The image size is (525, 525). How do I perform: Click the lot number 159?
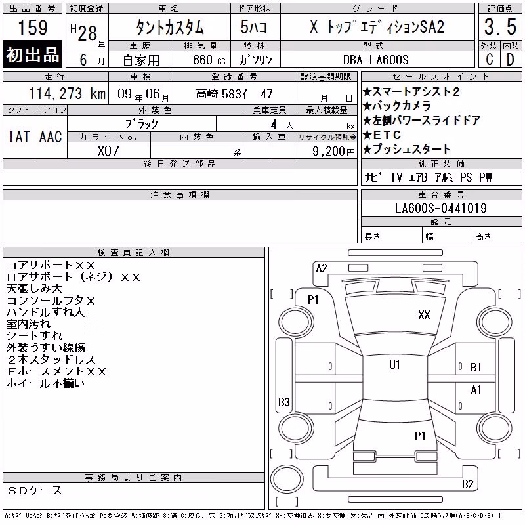(32, 28)
